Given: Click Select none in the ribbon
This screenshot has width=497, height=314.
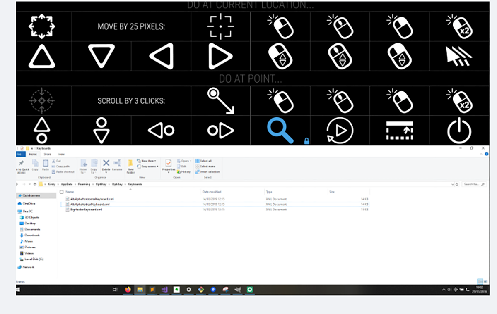Looking at the screenshot, I should pyautogui.click(x=206, y=166).
